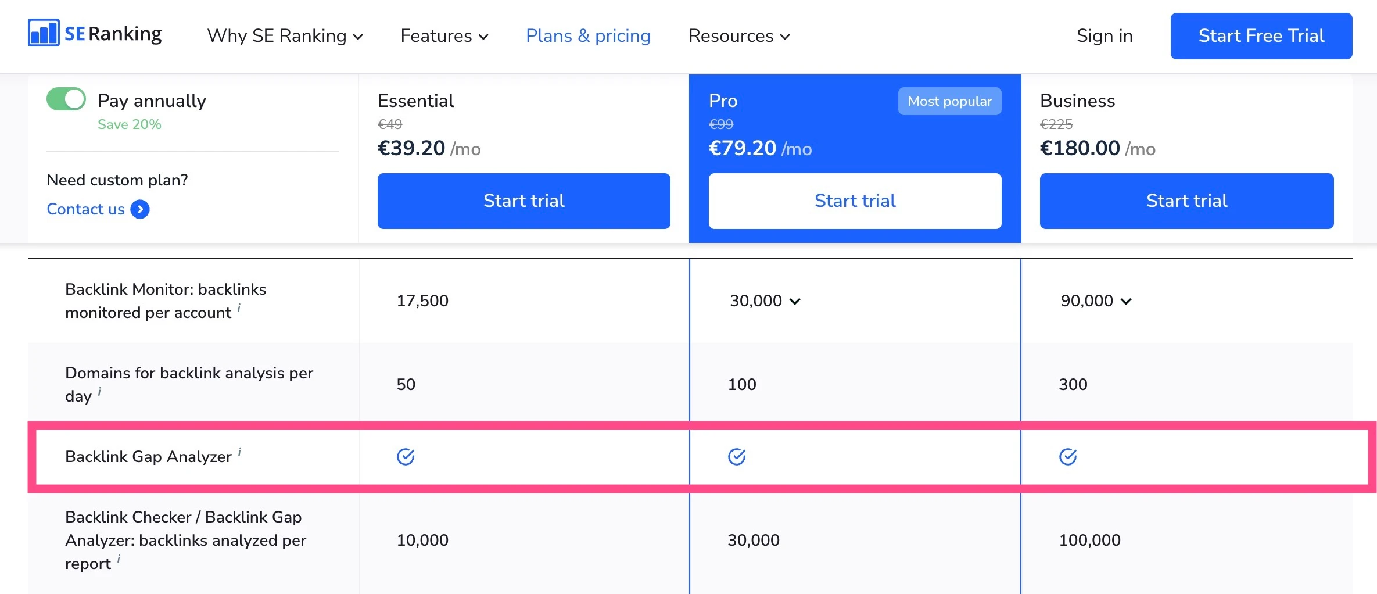Viewport: 1377px width, 594px height.
Task: Click Essential's Backlink Gap Analyzer checkmark
Action: tap(406, 457)
